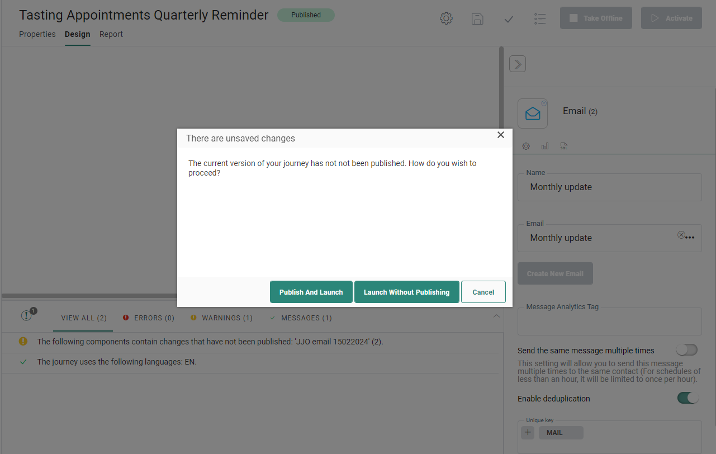
Task: Click the Message Analytics Tag field
Action: point(609,323)
